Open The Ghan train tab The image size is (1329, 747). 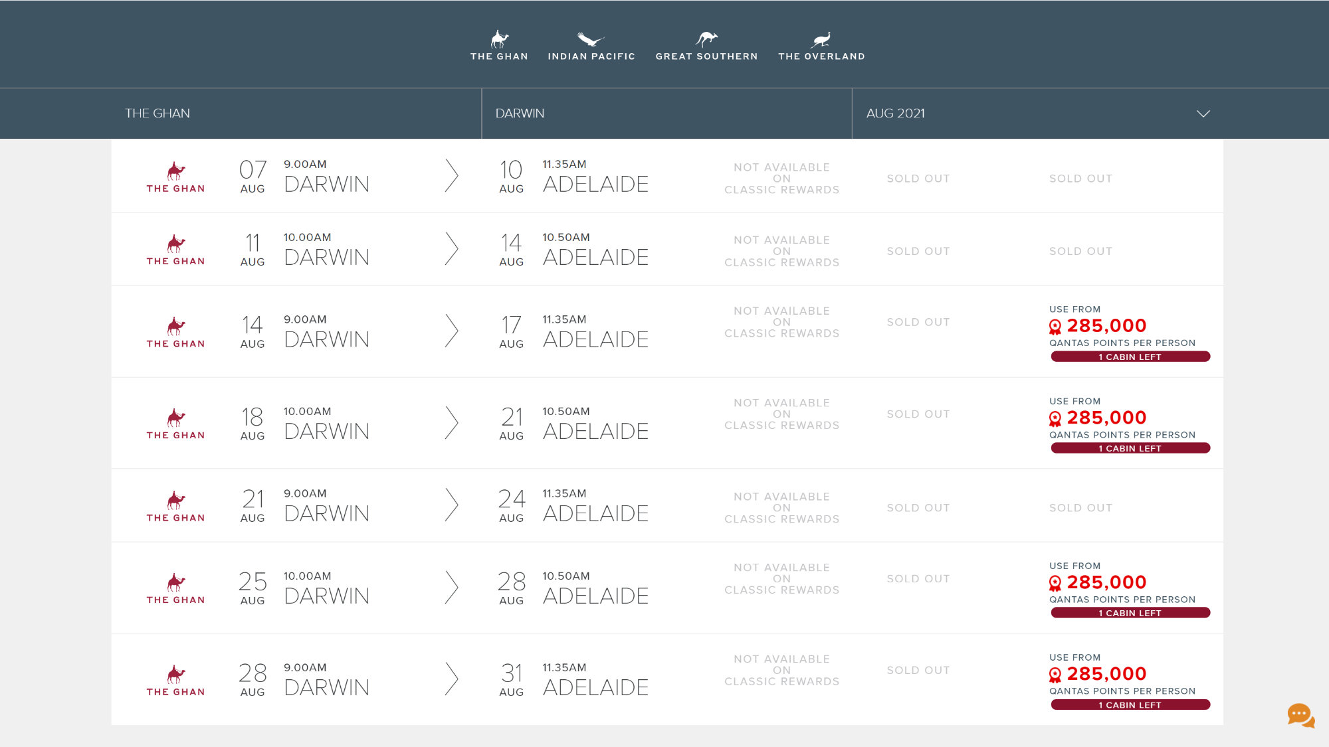pyautogui.click(x=499, y=45)
